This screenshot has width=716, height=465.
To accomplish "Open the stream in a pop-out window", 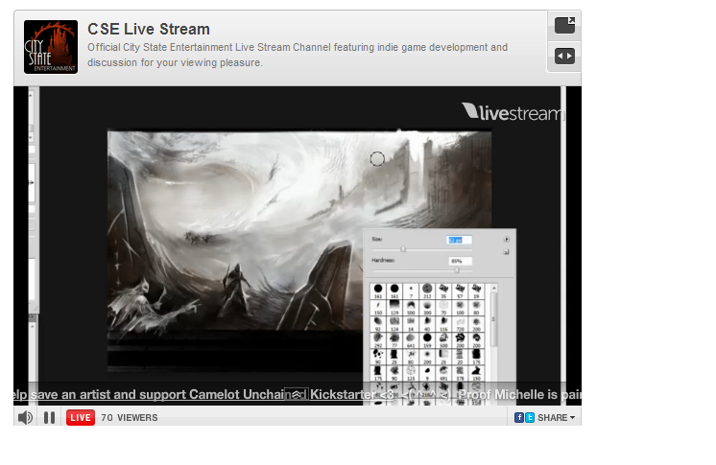I will (564, 26).
